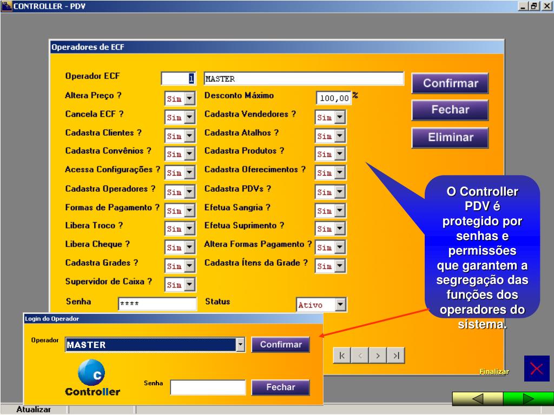Click the Operador ECF number field
The height and width of the screenshot is (415, 554).
[179, 79]
